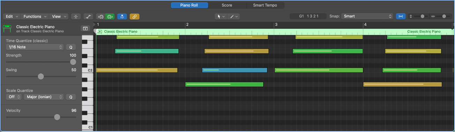Click the Swing slider knob

click(41, 76)
